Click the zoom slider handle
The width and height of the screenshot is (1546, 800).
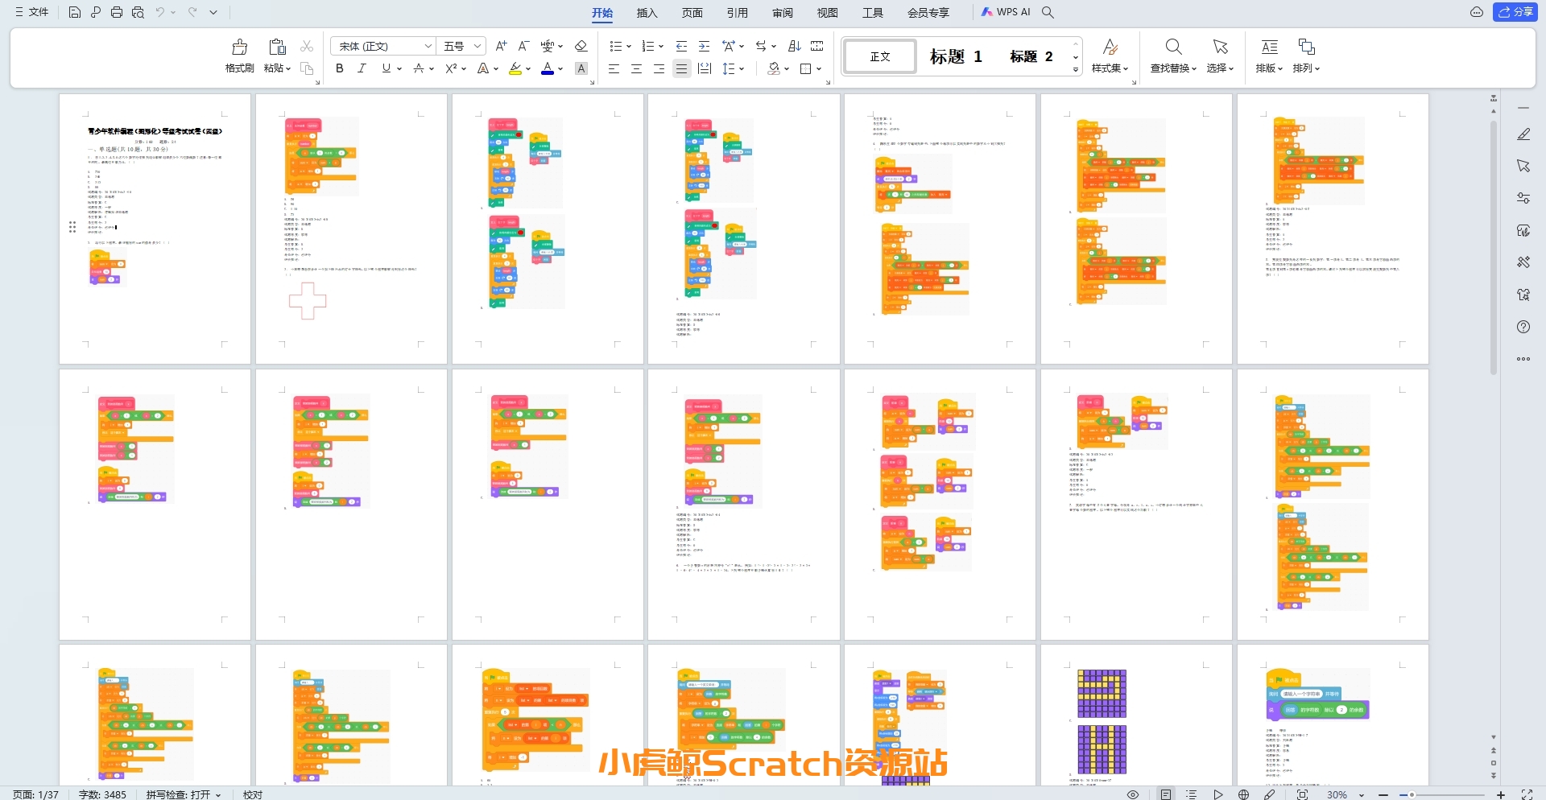tap(1412, 794)
